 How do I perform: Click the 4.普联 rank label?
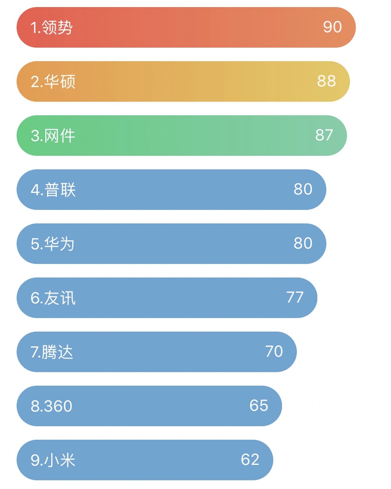point(53,190)
